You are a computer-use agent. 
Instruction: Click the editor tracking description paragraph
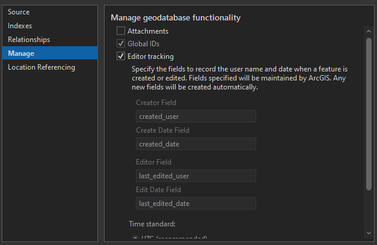(239, 78)
